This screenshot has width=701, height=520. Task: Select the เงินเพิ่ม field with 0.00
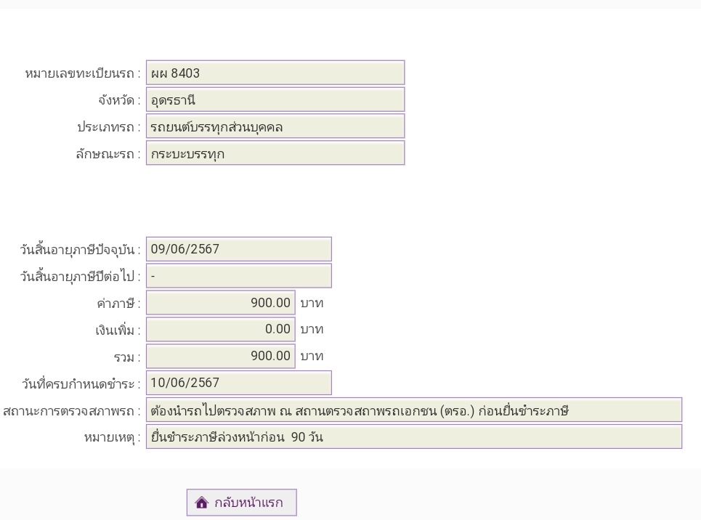[x=220, y=330]
